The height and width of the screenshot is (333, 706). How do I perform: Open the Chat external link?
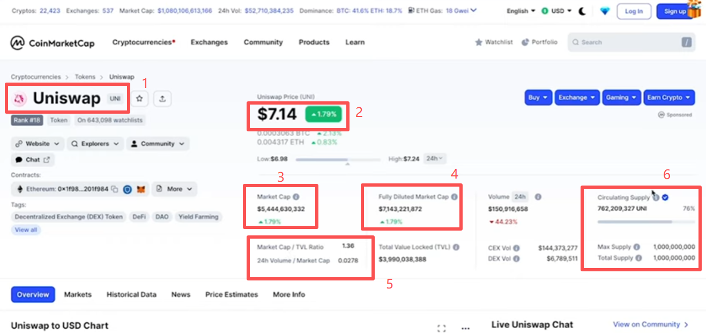click(x=33, y=160)
